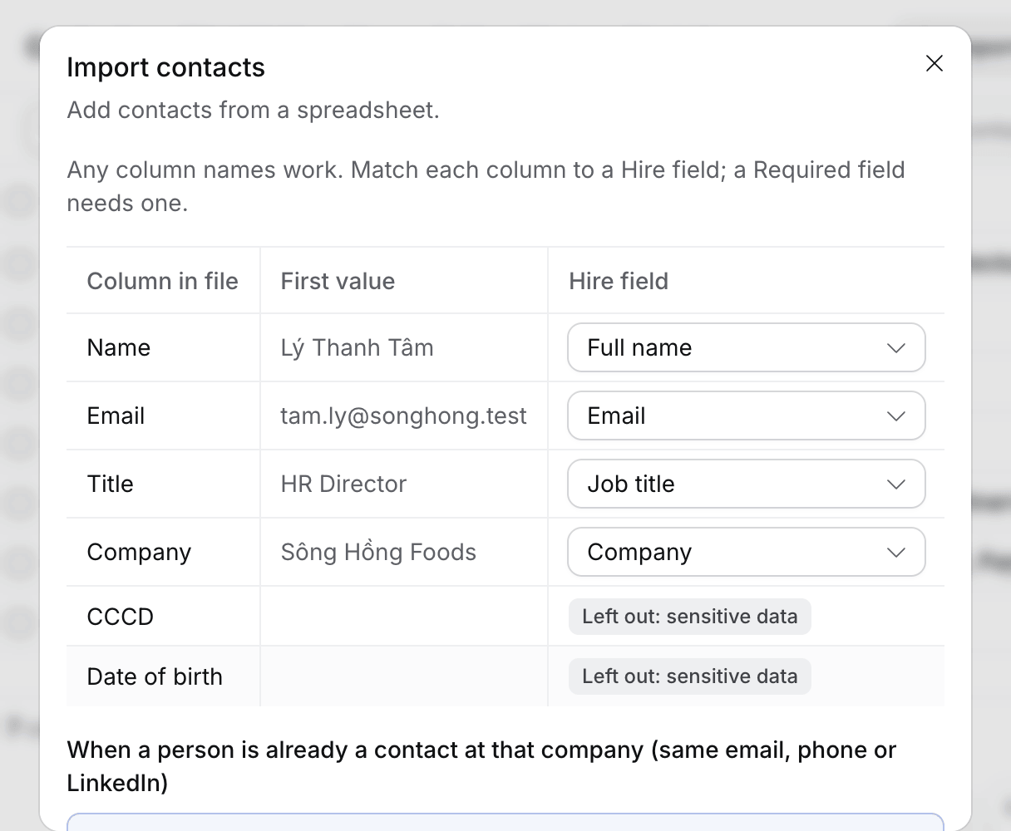Viewport: 1011px width, 831px height.
Task: Click the Date of birth 'Left out: sensitive data' badge
Action: [689, 676]
